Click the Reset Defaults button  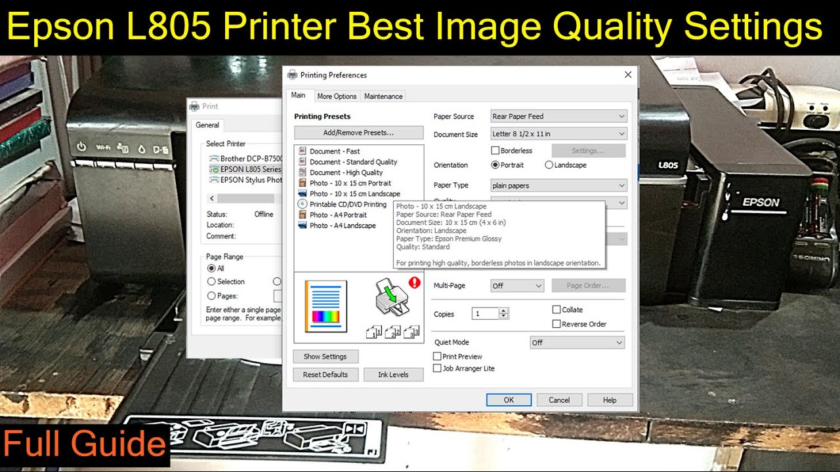(x=325, y=375)
